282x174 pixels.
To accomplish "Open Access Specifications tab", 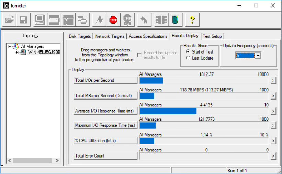I will [148, 36].
